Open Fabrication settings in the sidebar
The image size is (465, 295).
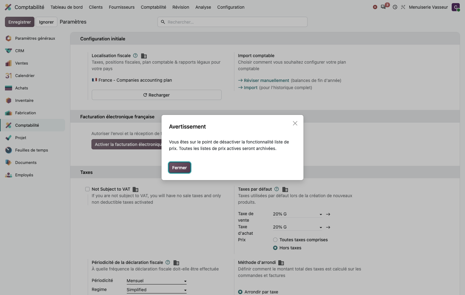[x=33, y=113]
